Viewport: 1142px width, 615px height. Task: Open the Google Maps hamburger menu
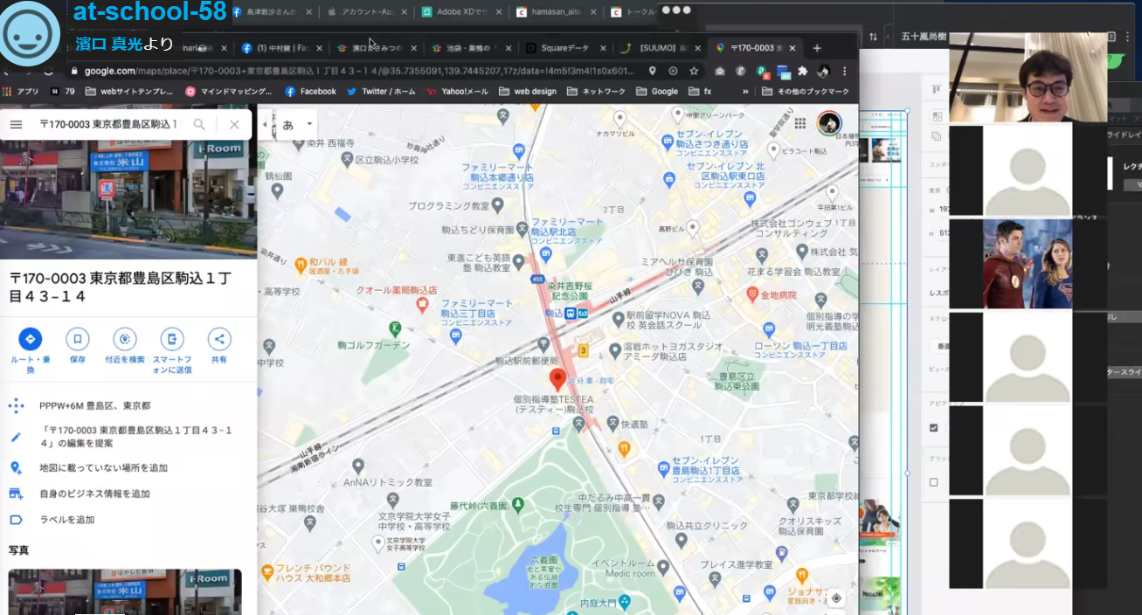click(x=16, y=125)
